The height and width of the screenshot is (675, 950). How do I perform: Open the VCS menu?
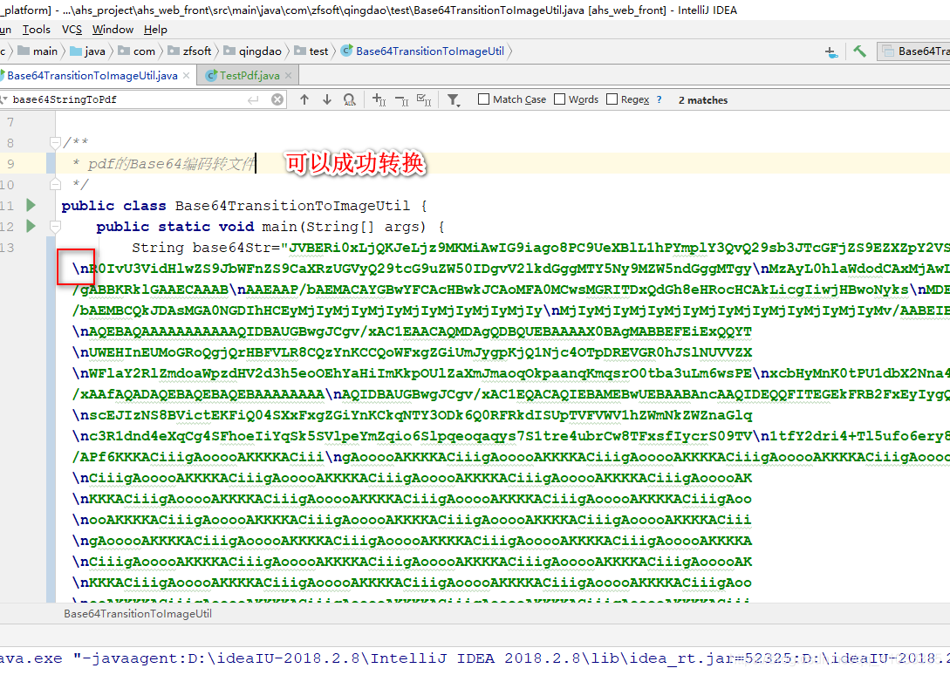[x=72, y=30]
